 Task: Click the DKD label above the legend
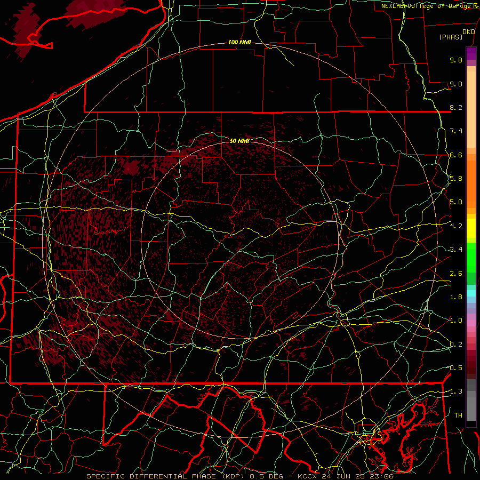click(x=469, y=32)
